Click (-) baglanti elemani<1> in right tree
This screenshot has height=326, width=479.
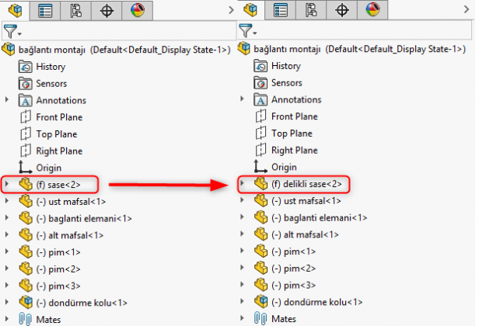click(x=316, y=217)
